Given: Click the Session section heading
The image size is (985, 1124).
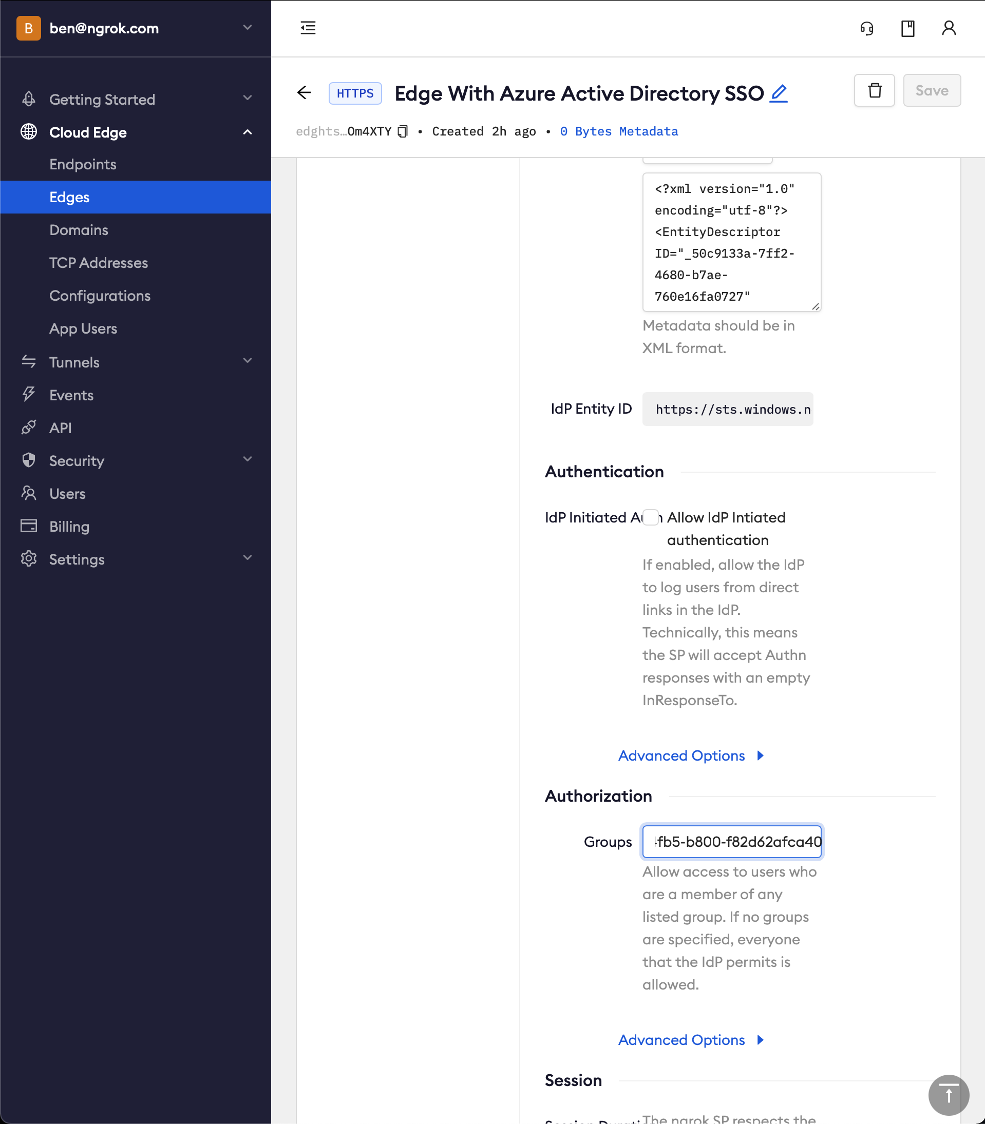Looking at the screenshot, I should pyautogui.click(x=573, y=1080).
